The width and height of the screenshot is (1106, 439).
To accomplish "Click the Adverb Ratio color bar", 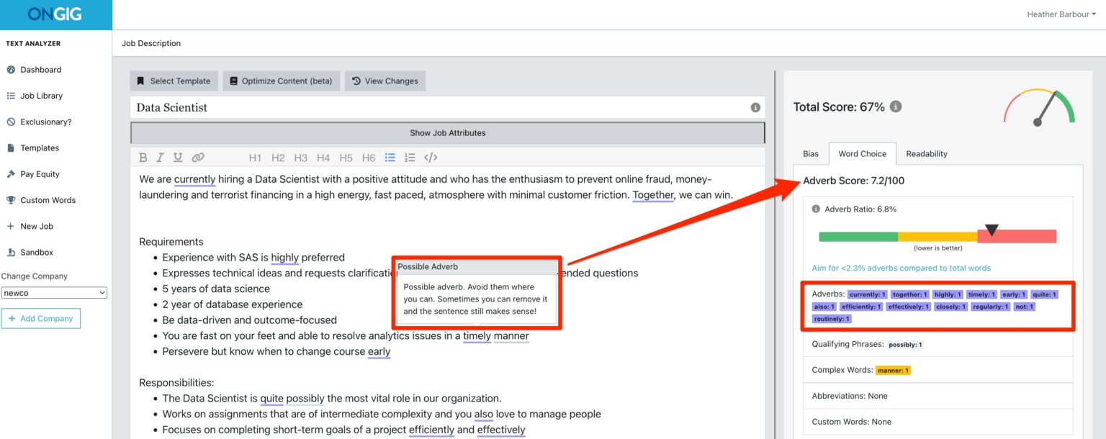I will pos(936,235).
